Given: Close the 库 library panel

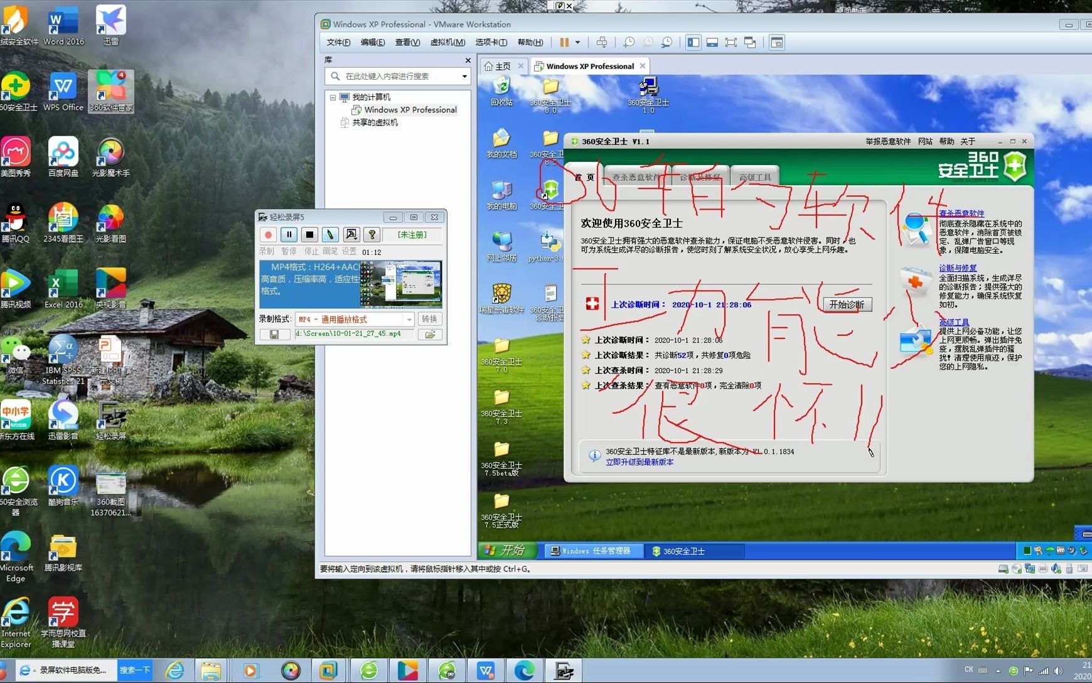Looking at the screenshot, I should (468, 60).
